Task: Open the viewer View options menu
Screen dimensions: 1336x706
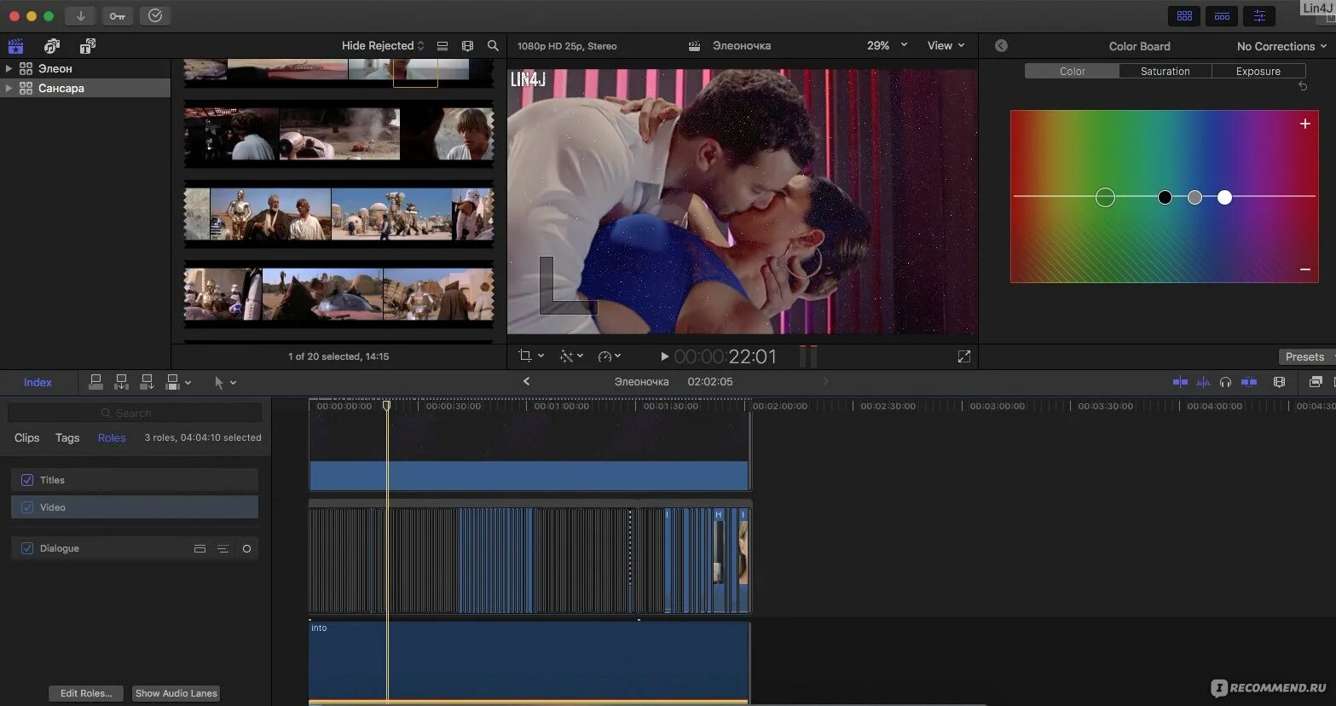Action: (946, 46)
